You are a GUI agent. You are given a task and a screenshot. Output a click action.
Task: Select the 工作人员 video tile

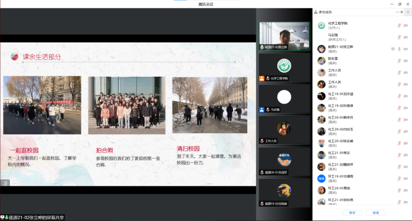point(284,130)
